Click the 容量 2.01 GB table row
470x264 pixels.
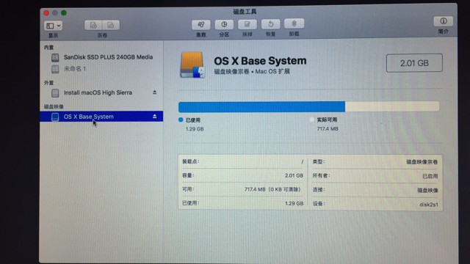pos(243,175)
